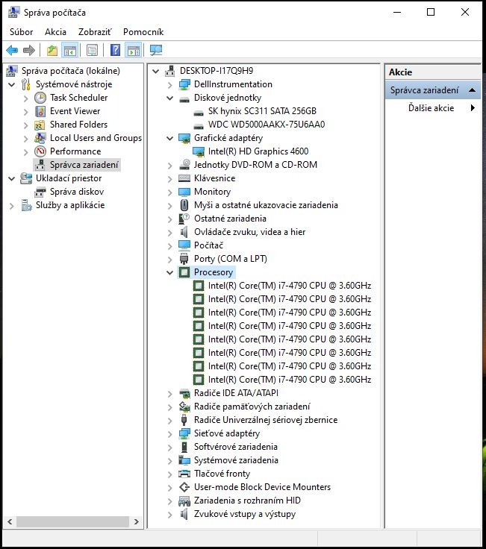486x549 pixels.
Task: Click the Porty (COM a LPT) plug icon
Action: click(x=184, y=259)
